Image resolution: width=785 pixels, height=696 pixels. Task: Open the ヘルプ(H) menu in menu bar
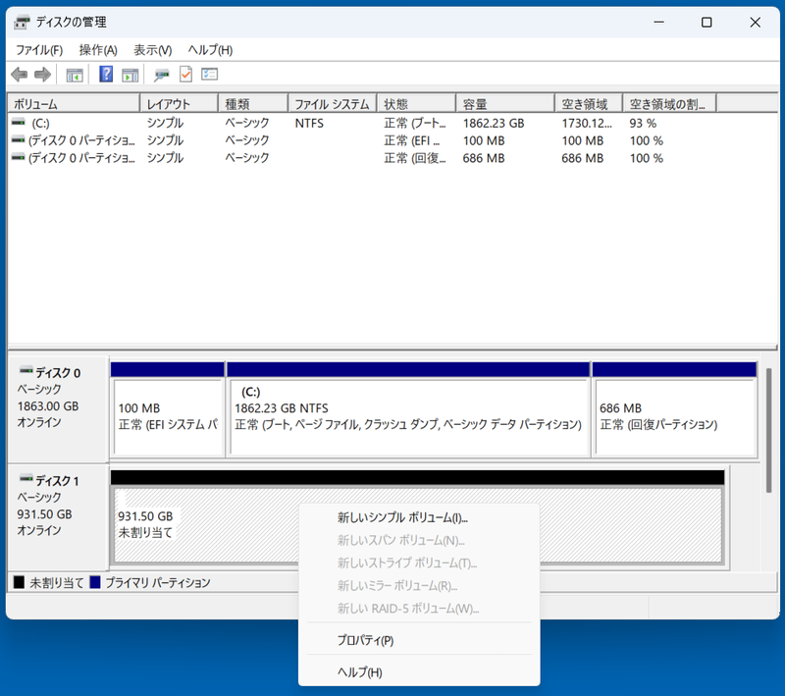coord(210,50)
